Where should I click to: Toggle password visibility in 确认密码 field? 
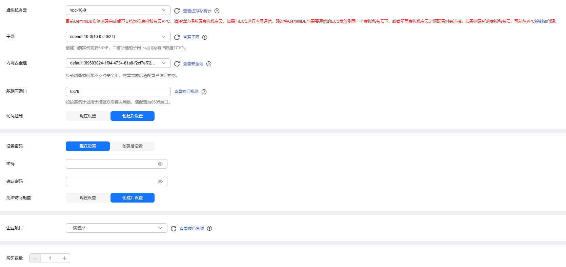(160, 182)
